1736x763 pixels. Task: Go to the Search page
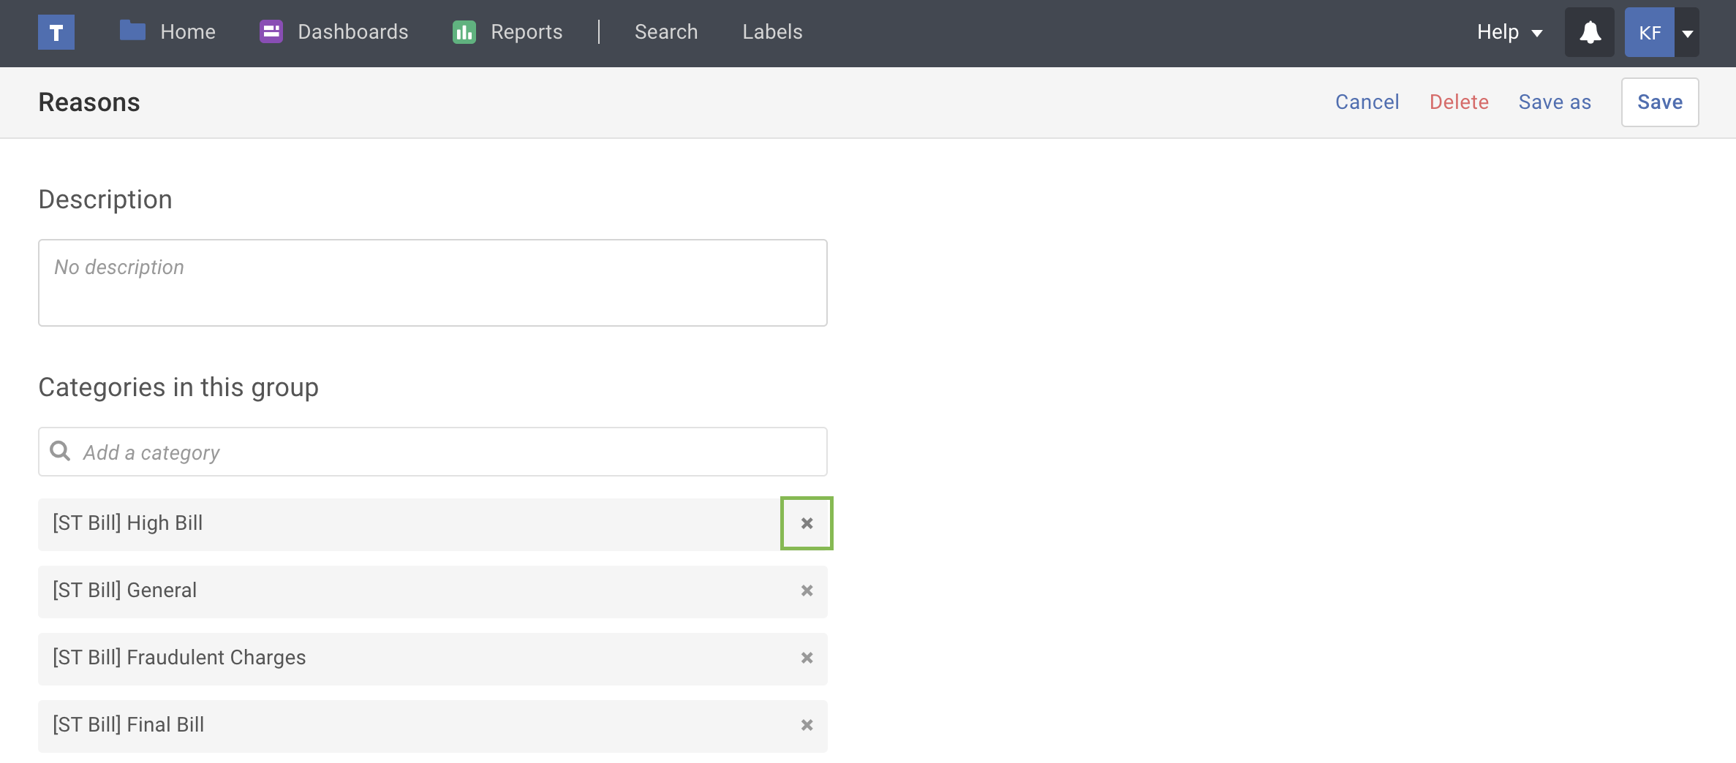pos(665,32)
